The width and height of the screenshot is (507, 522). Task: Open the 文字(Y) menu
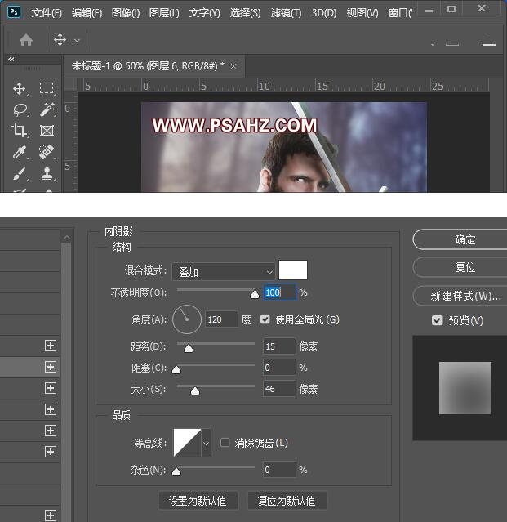[x=205, y=13]
